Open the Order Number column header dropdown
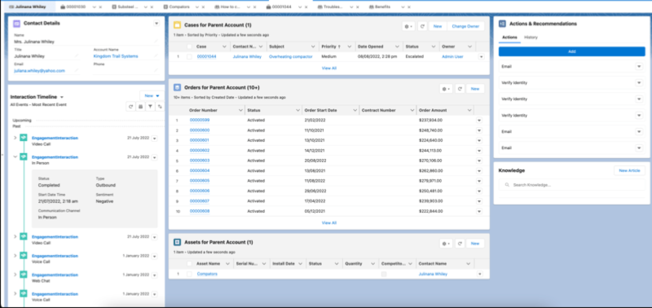 [240, 110]
